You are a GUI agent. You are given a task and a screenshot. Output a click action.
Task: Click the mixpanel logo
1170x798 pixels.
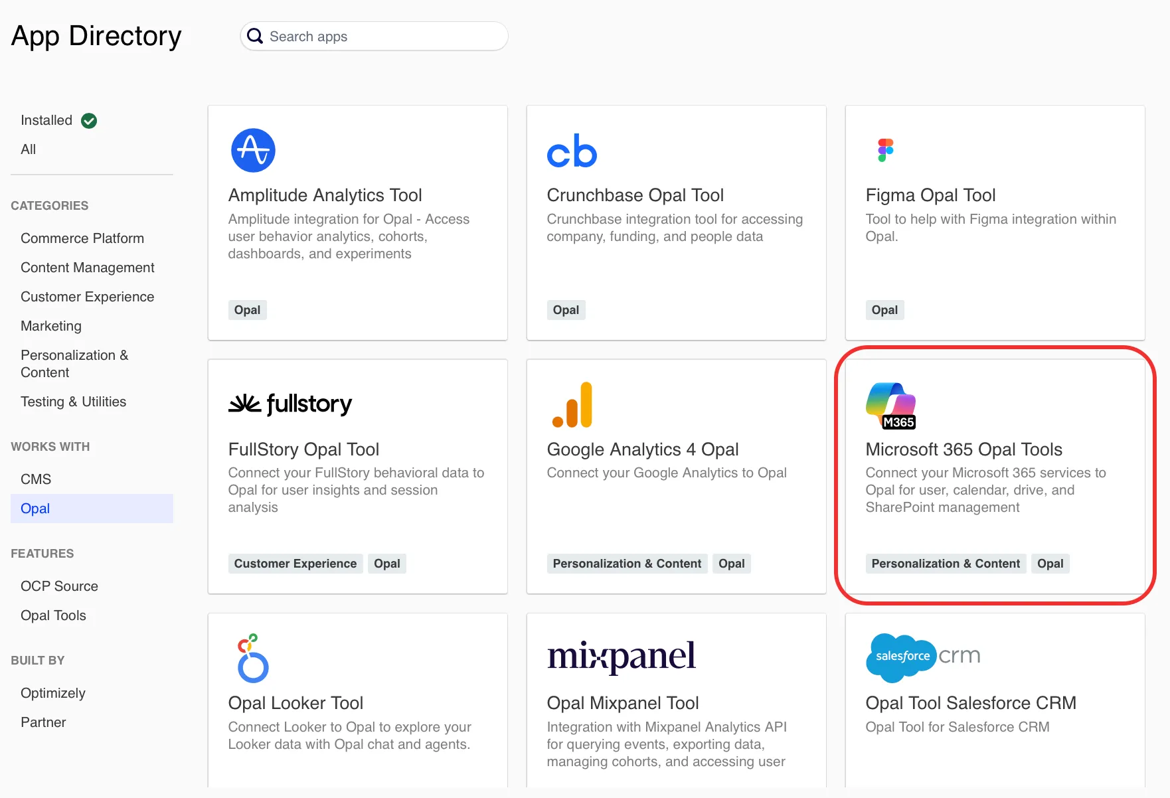pyautogui.click(x=622, y=656)
